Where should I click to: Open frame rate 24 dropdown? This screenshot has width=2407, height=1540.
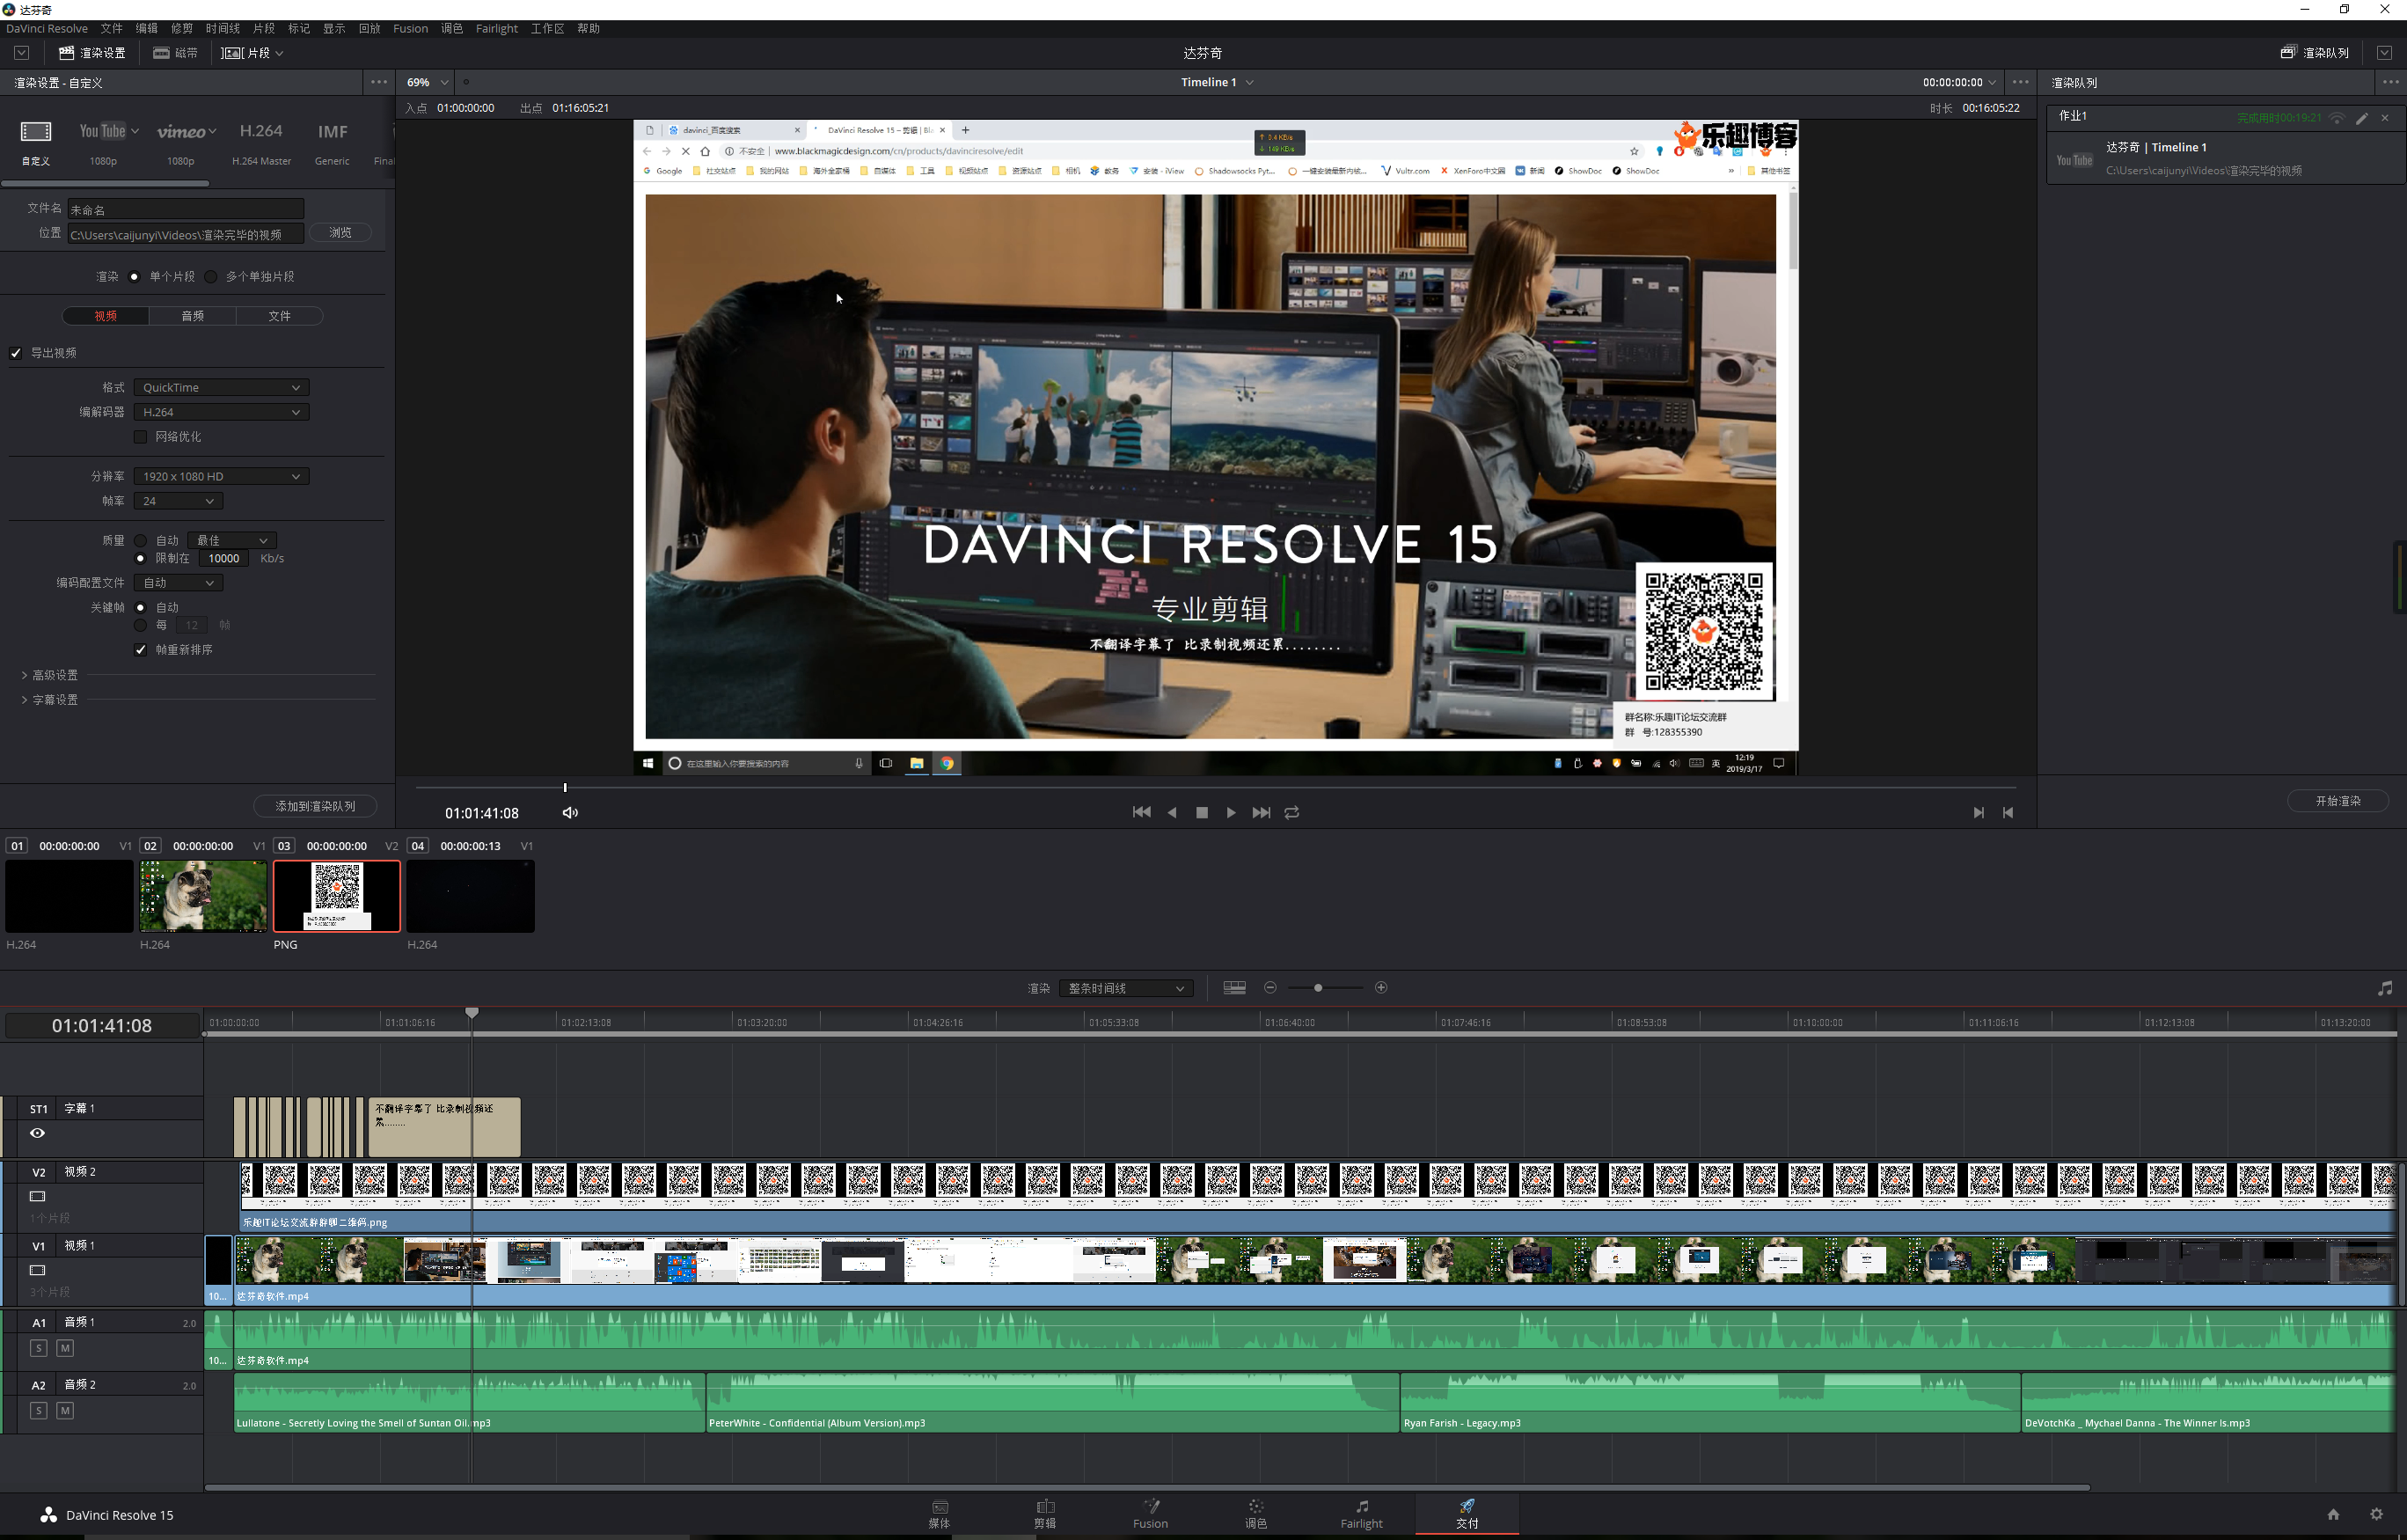point(178,501)
